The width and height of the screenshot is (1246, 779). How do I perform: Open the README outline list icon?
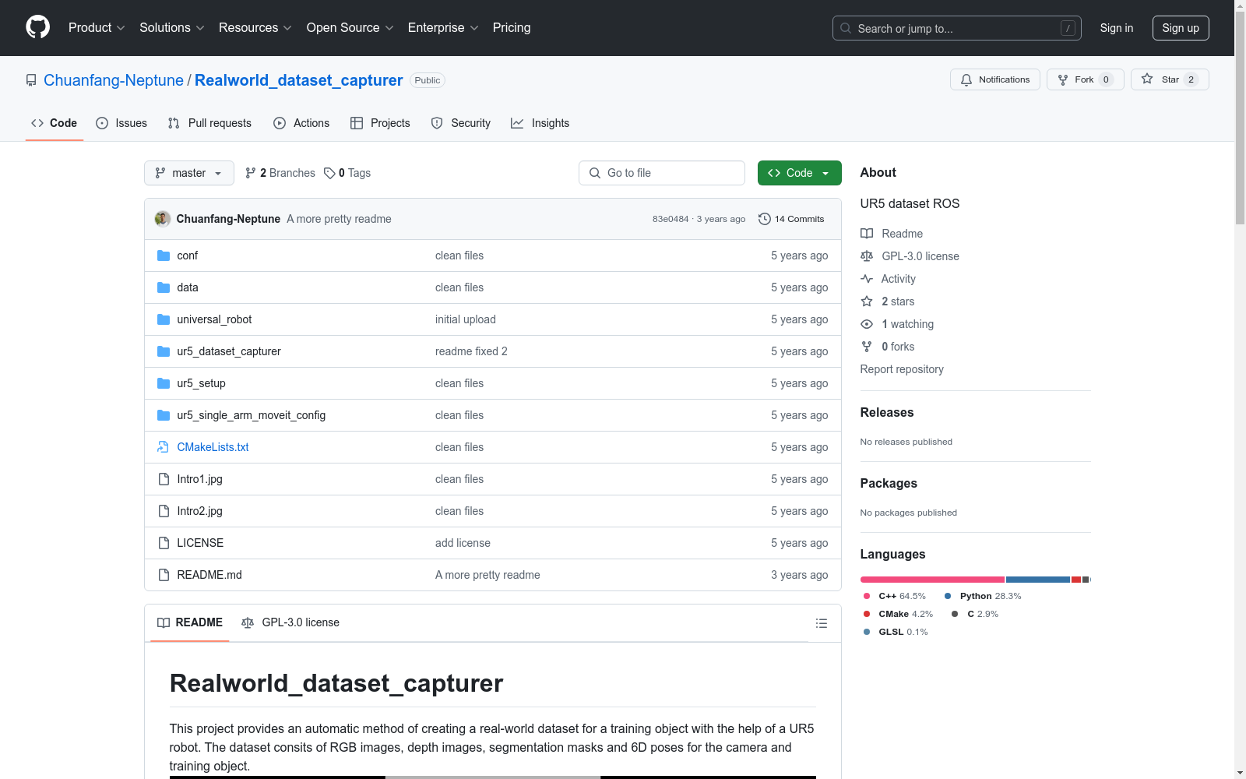click(821, 623)
